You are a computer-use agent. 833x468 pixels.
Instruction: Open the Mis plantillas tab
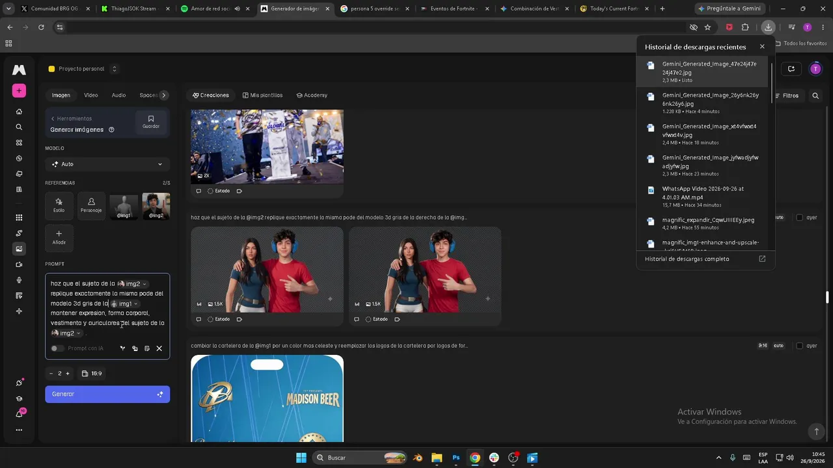(x=262, y=96)
